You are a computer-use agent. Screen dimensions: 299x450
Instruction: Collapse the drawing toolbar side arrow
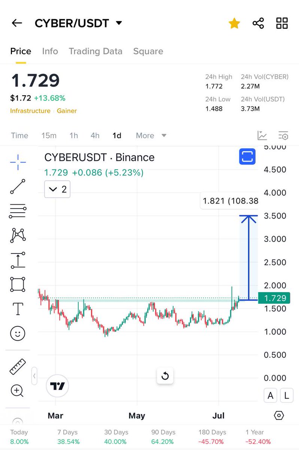pos(34,376)
